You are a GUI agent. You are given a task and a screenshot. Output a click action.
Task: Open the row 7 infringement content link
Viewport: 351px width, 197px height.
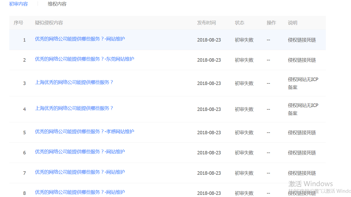(80, 172)
